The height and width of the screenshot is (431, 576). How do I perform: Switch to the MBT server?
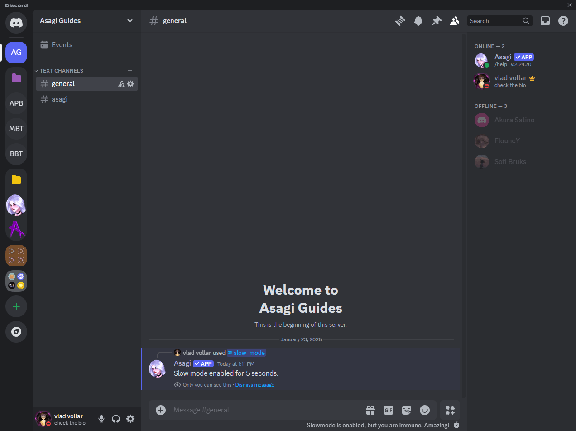click(16, 128)
